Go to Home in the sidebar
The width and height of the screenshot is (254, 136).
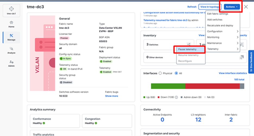11,24
